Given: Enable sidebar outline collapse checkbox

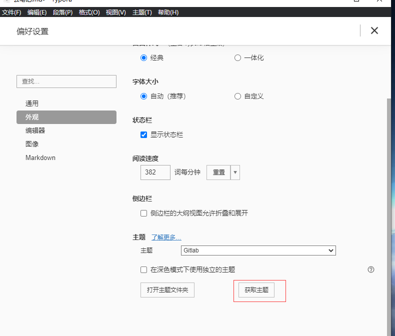Looking at the screenshot, I should point(144,213).
